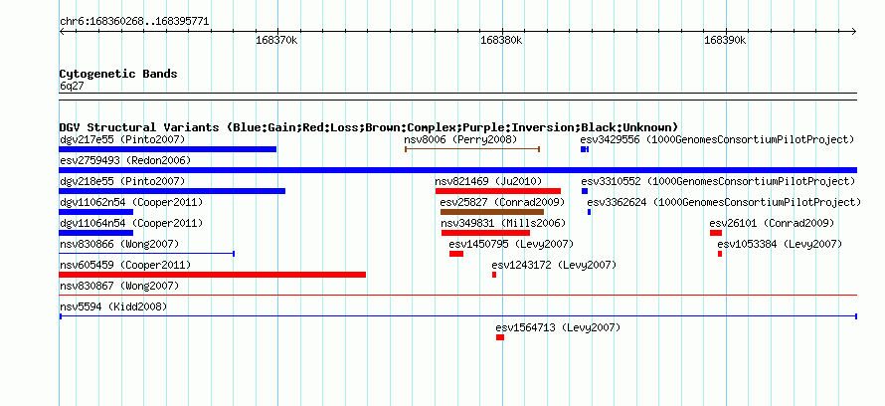Open the nsv8006 (Perry2008) label

tap(460, 139)
